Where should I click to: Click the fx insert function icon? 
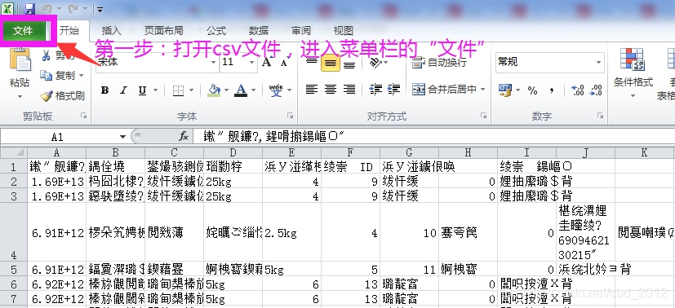click(x=184, y=137)
